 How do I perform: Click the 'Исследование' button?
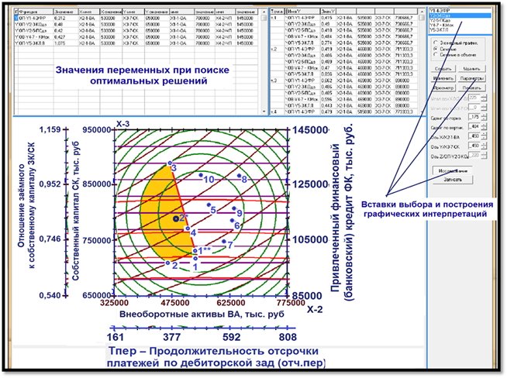pos(453,170)
